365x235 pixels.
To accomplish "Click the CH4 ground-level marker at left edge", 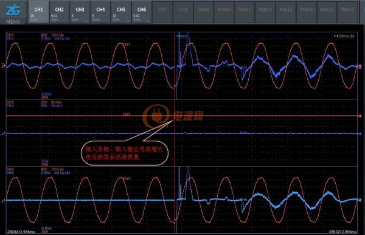I will 4,134.
